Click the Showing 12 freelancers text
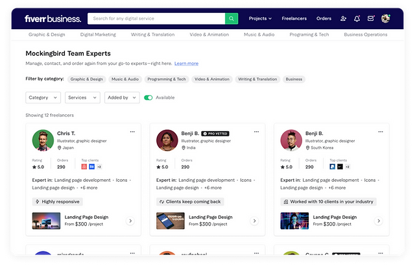The height and width of the screenshot is (265, 415). click(x=50, y=115)
